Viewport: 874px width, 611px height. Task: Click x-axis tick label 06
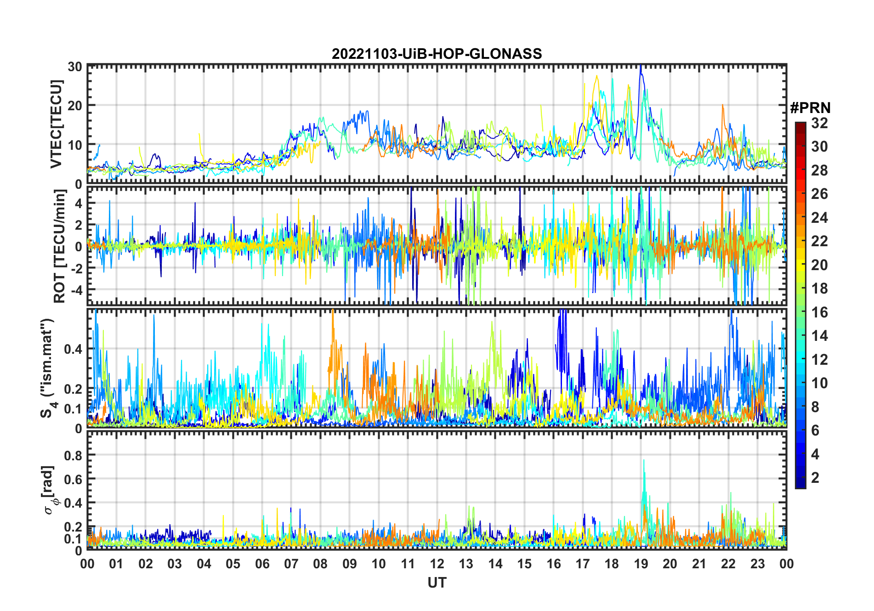click(262, 564)
